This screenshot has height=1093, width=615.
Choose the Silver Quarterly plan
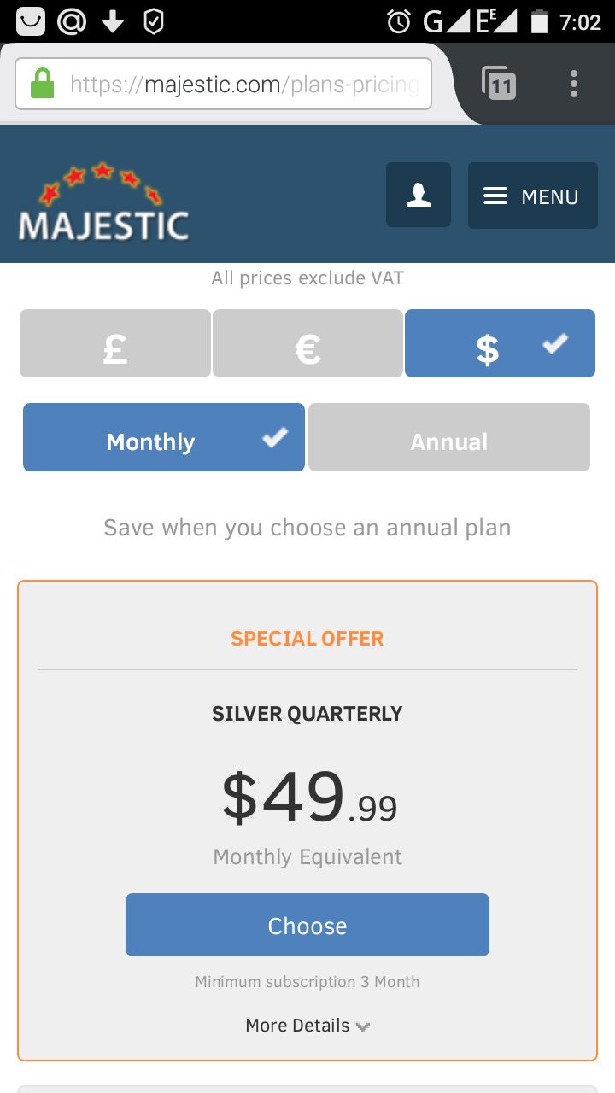tap(307, 925)
